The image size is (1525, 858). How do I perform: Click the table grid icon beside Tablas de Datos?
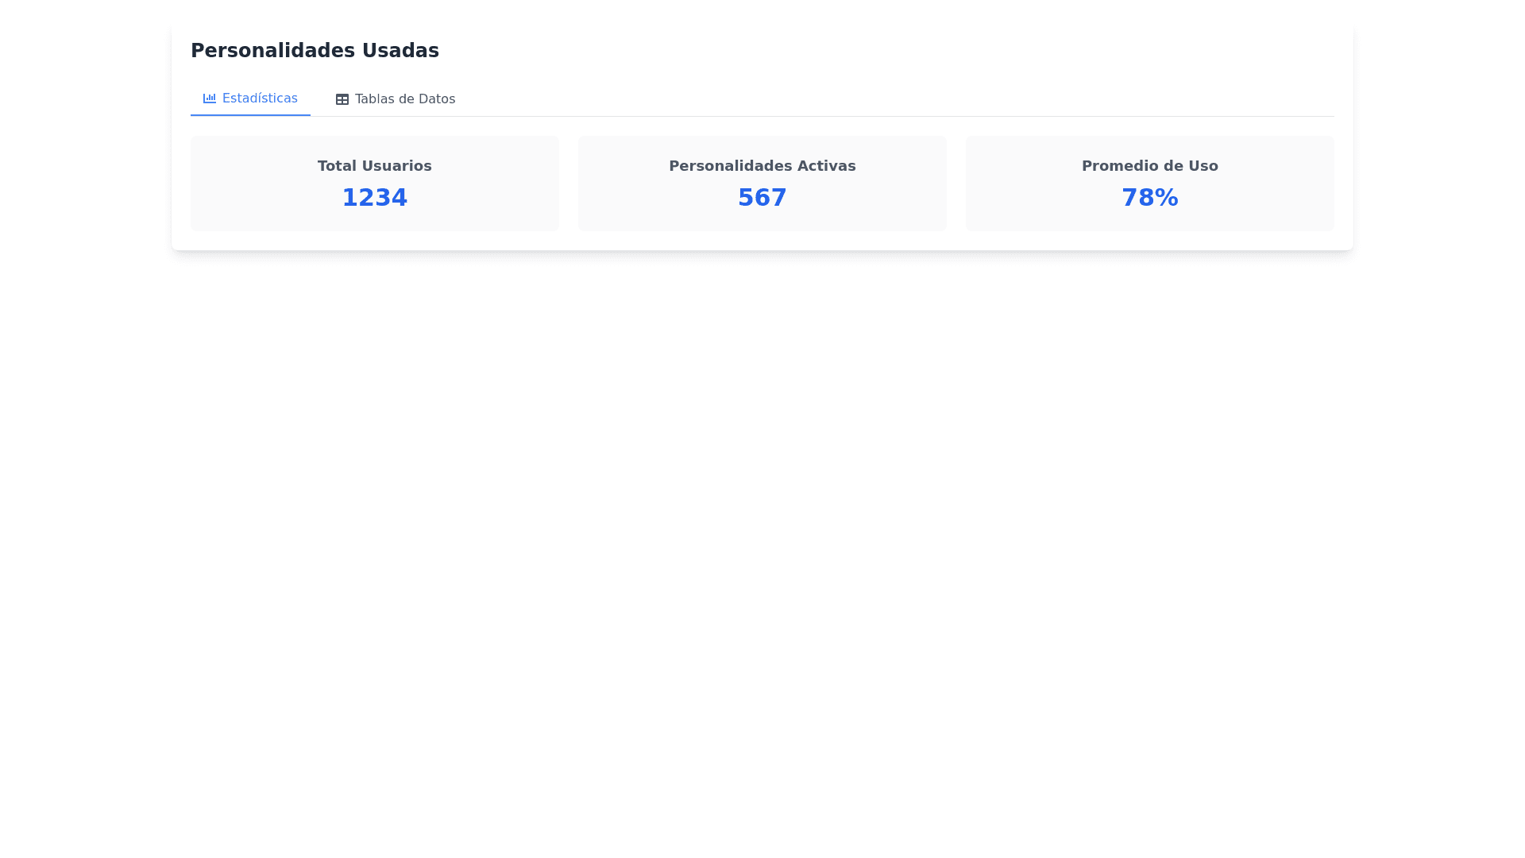coord(342,99)
